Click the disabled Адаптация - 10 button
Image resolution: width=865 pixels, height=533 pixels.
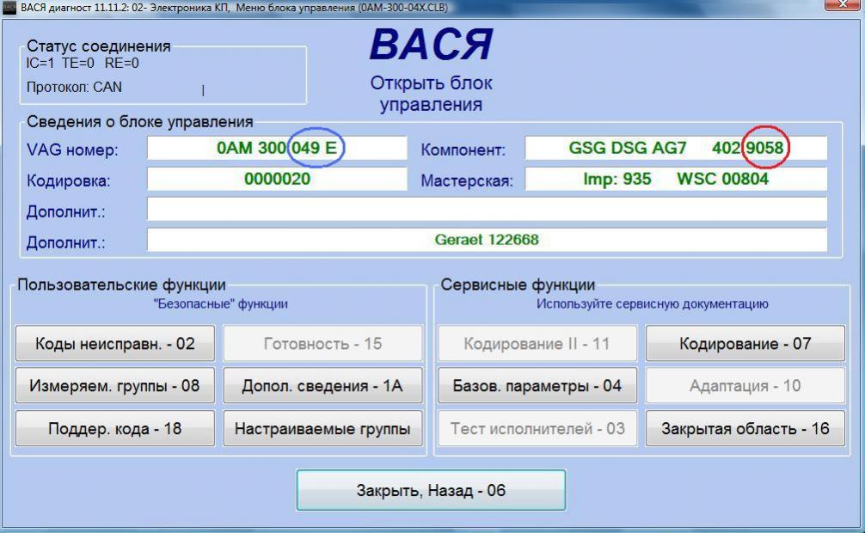[x=745, y=385]
